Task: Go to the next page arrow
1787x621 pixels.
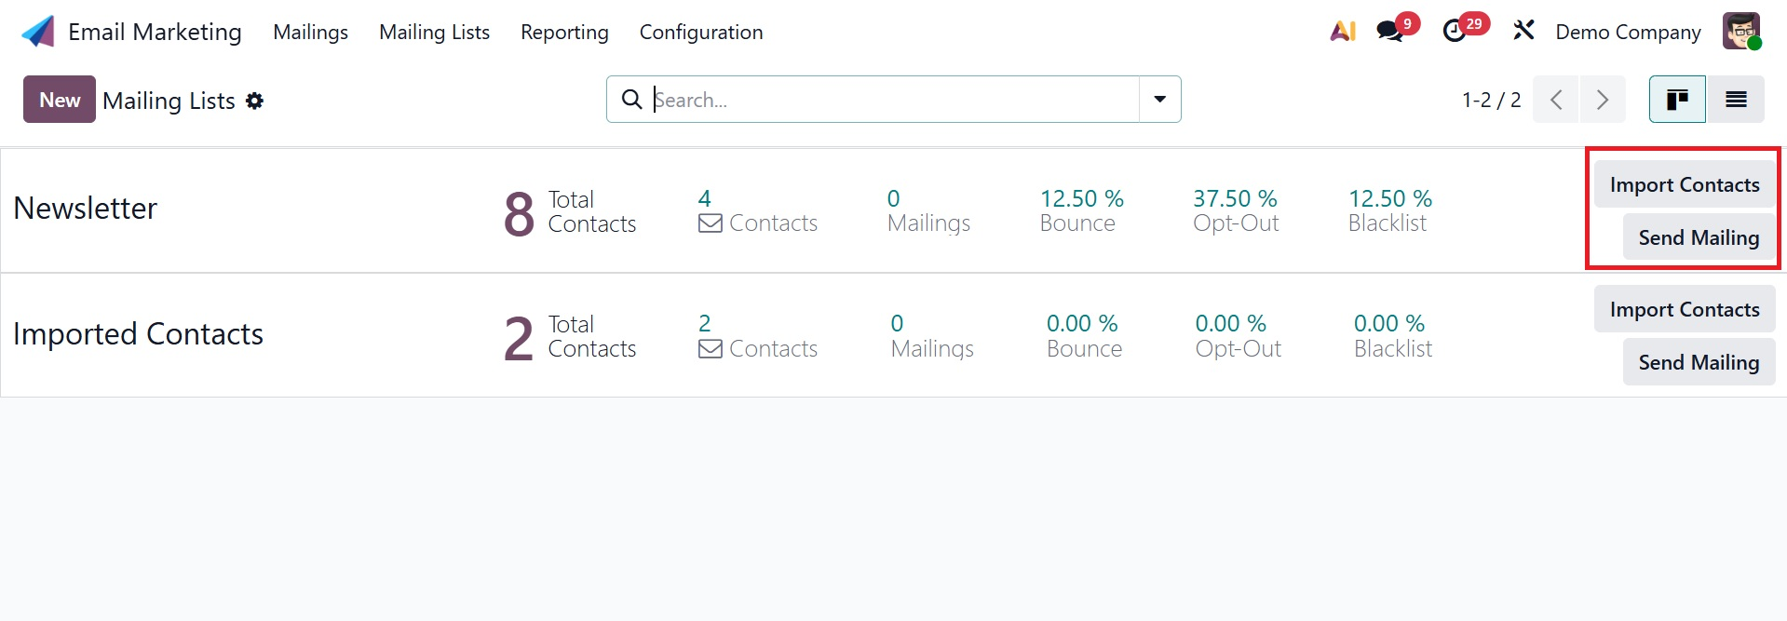Action: pyautogui.click(x=1603, y=100)
